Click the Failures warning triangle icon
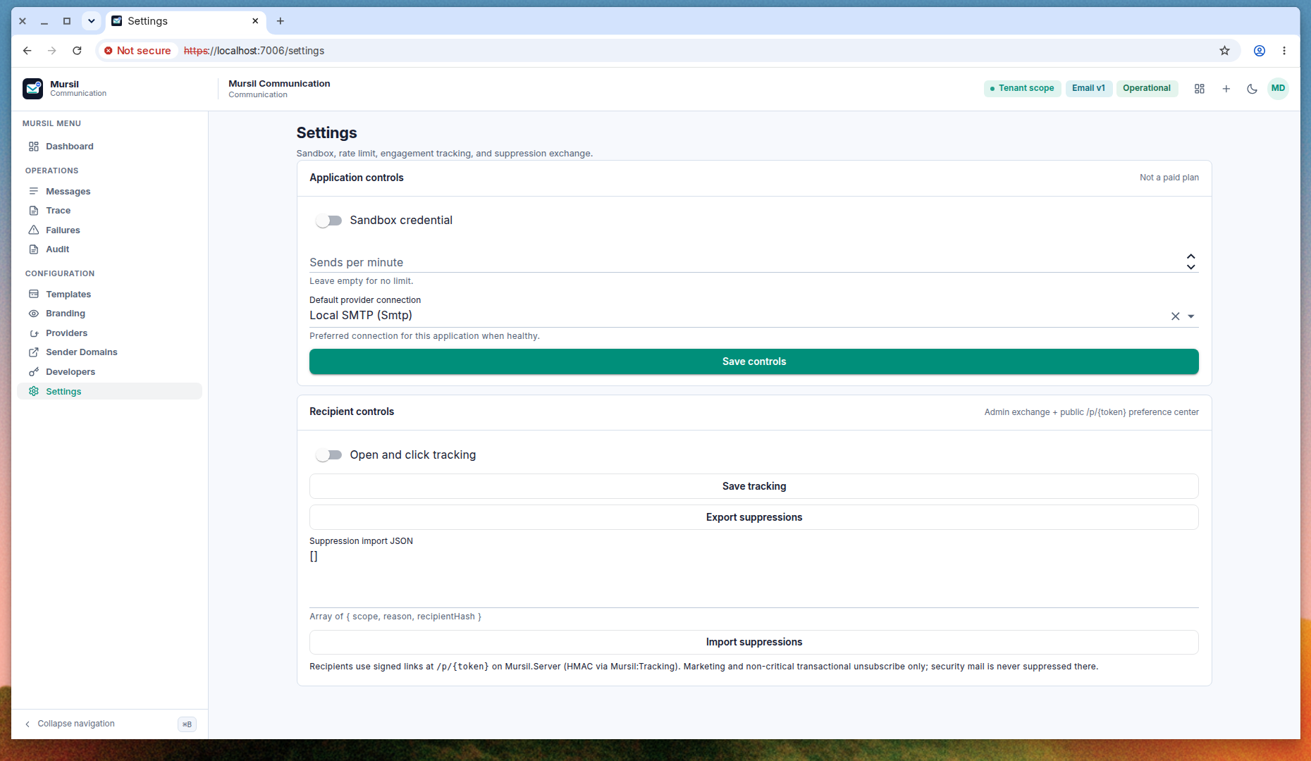The width and height of the screenshot is (1311, 761). pos(33,230)
